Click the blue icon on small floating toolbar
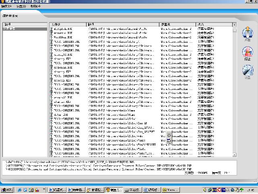Viewport: 258px width, 194px height. pyautogui.click(x=169, y=141)
